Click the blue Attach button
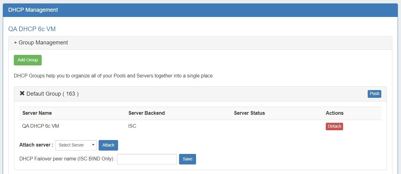 [108, 145]
